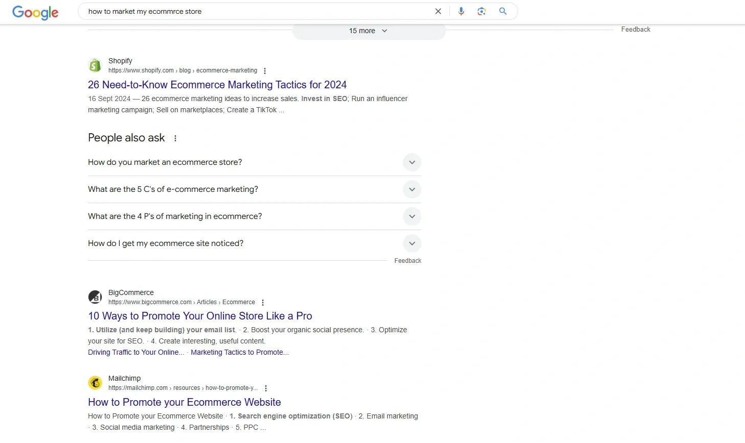Screen dimensions: 745x443
Task: Clear the search query with the X icon
Action: tap(438, 11)
